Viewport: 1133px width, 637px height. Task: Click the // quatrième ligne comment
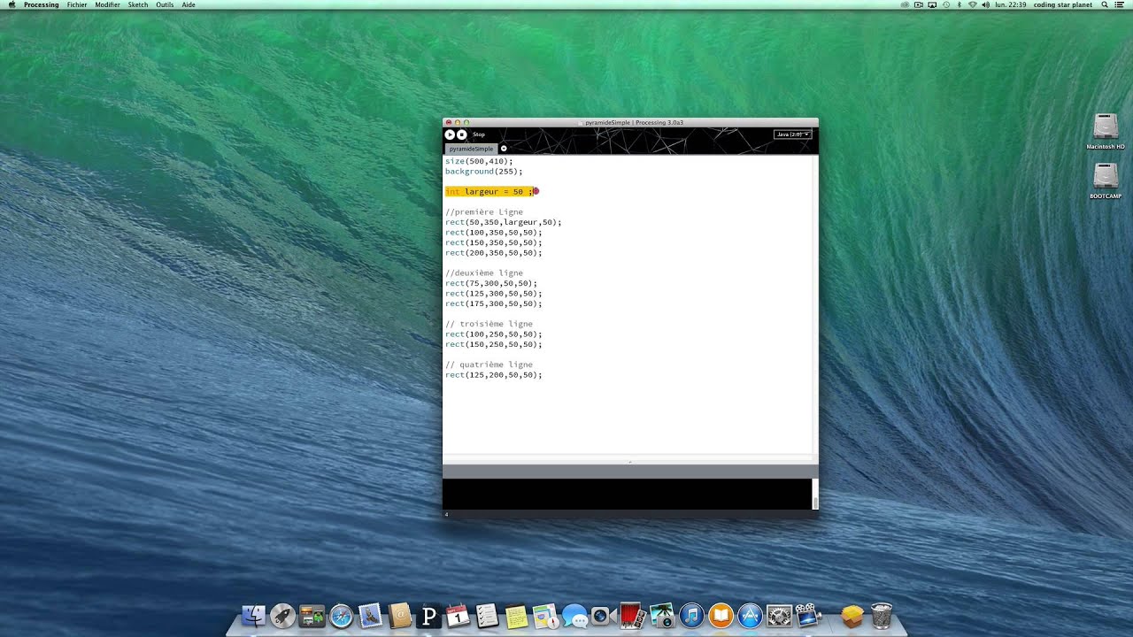489,365
